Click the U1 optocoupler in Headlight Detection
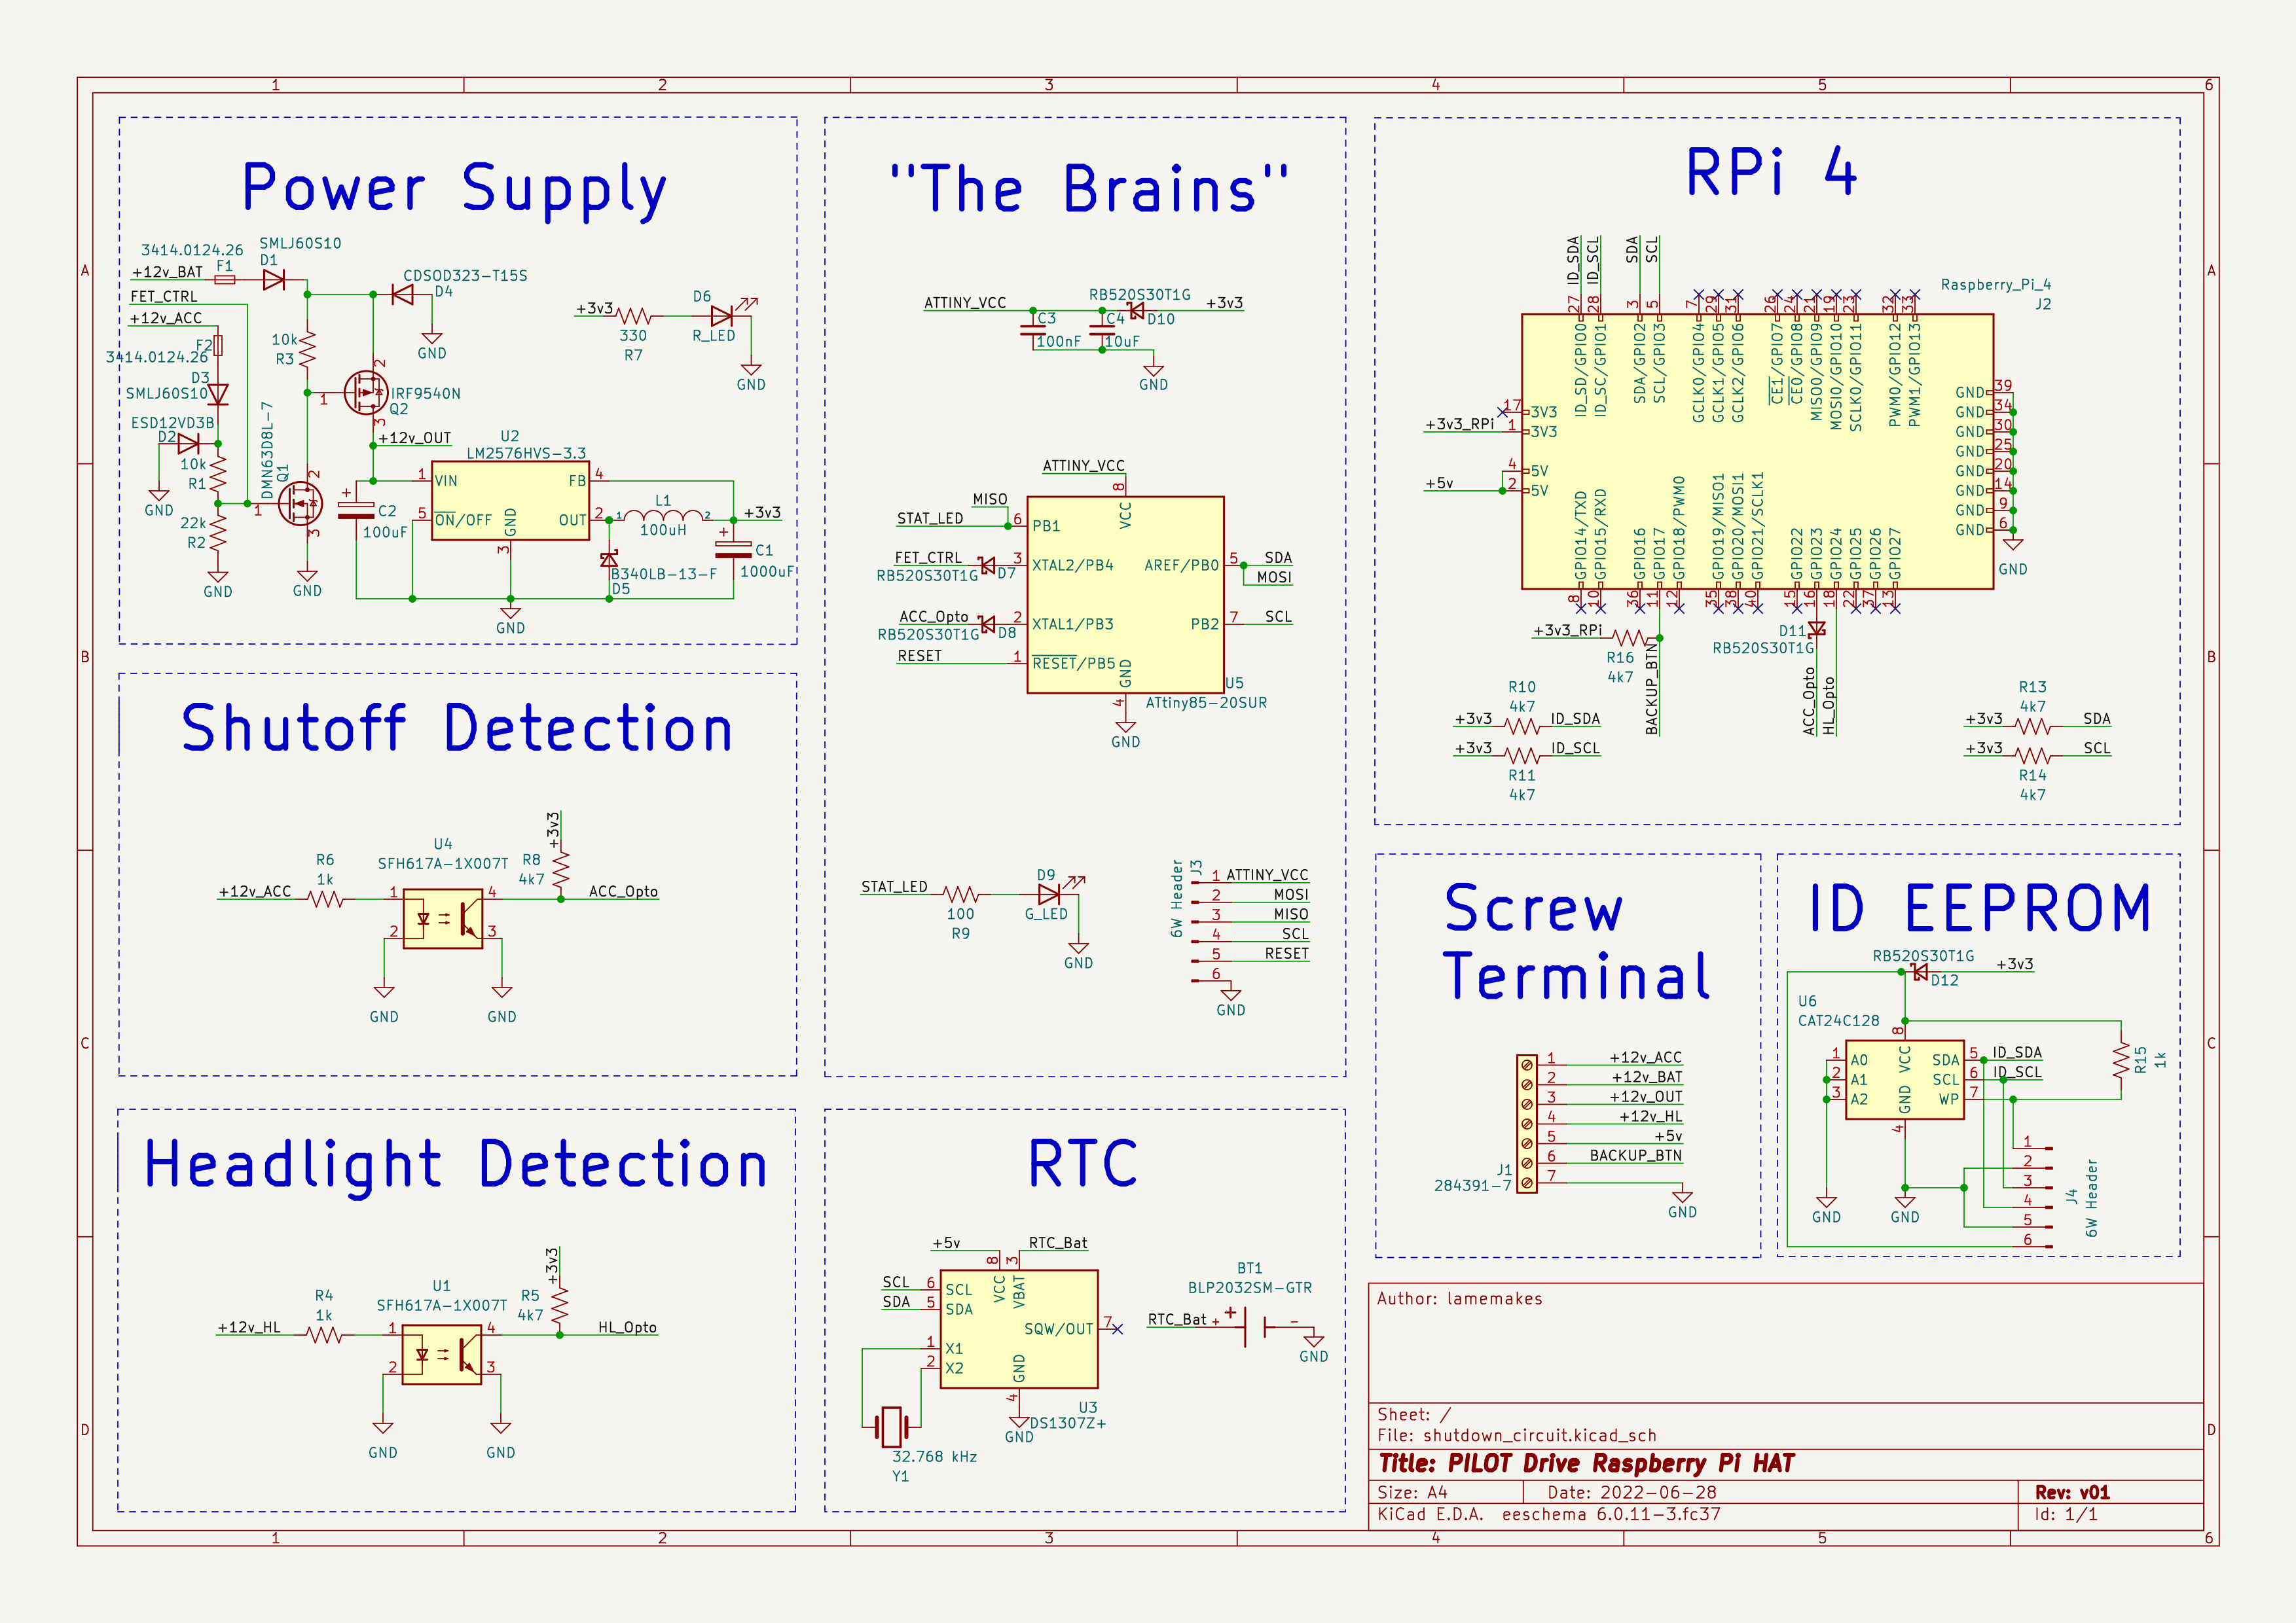Image resolution: width=2296 pixels, height=1623 pixels. pyautogui.click(x=441, y=1355)
